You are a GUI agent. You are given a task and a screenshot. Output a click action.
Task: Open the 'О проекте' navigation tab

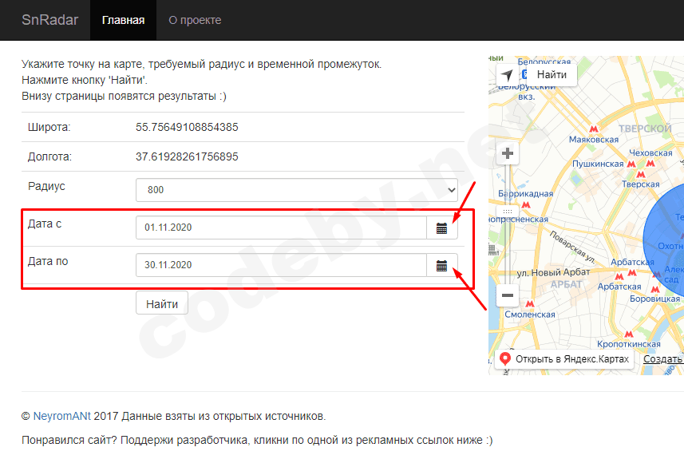click(x=195, y=20)
